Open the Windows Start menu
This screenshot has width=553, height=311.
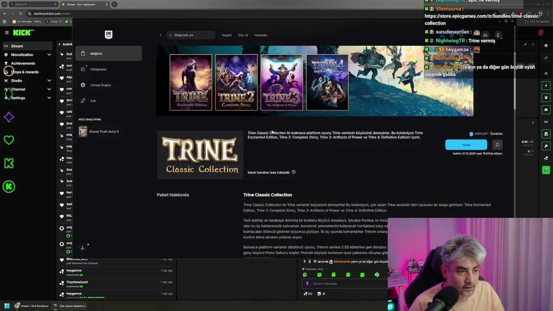[7, 306]
